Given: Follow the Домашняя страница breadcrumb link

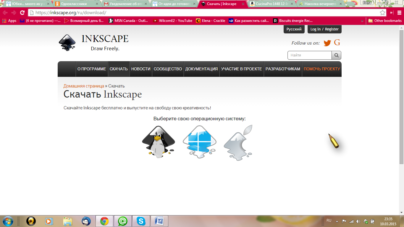Looking at the screenshot, I should click(x=84, y=86).
